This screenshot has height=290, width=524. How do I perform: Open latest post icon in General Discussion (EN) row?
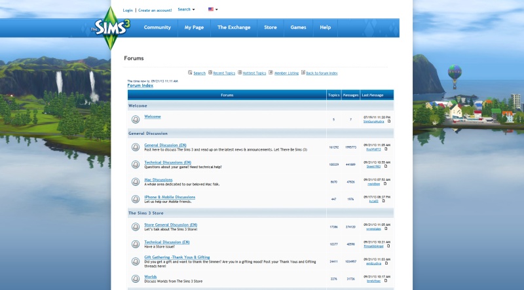tap(386, 149)
